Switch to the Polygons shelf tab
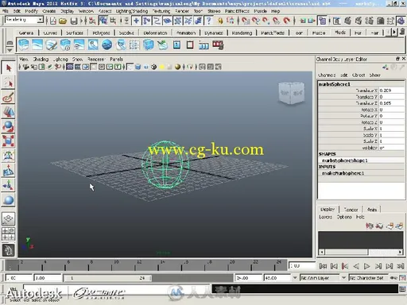Image resolution: width=407 pixels, height=305 pixels. click(101, 33)
